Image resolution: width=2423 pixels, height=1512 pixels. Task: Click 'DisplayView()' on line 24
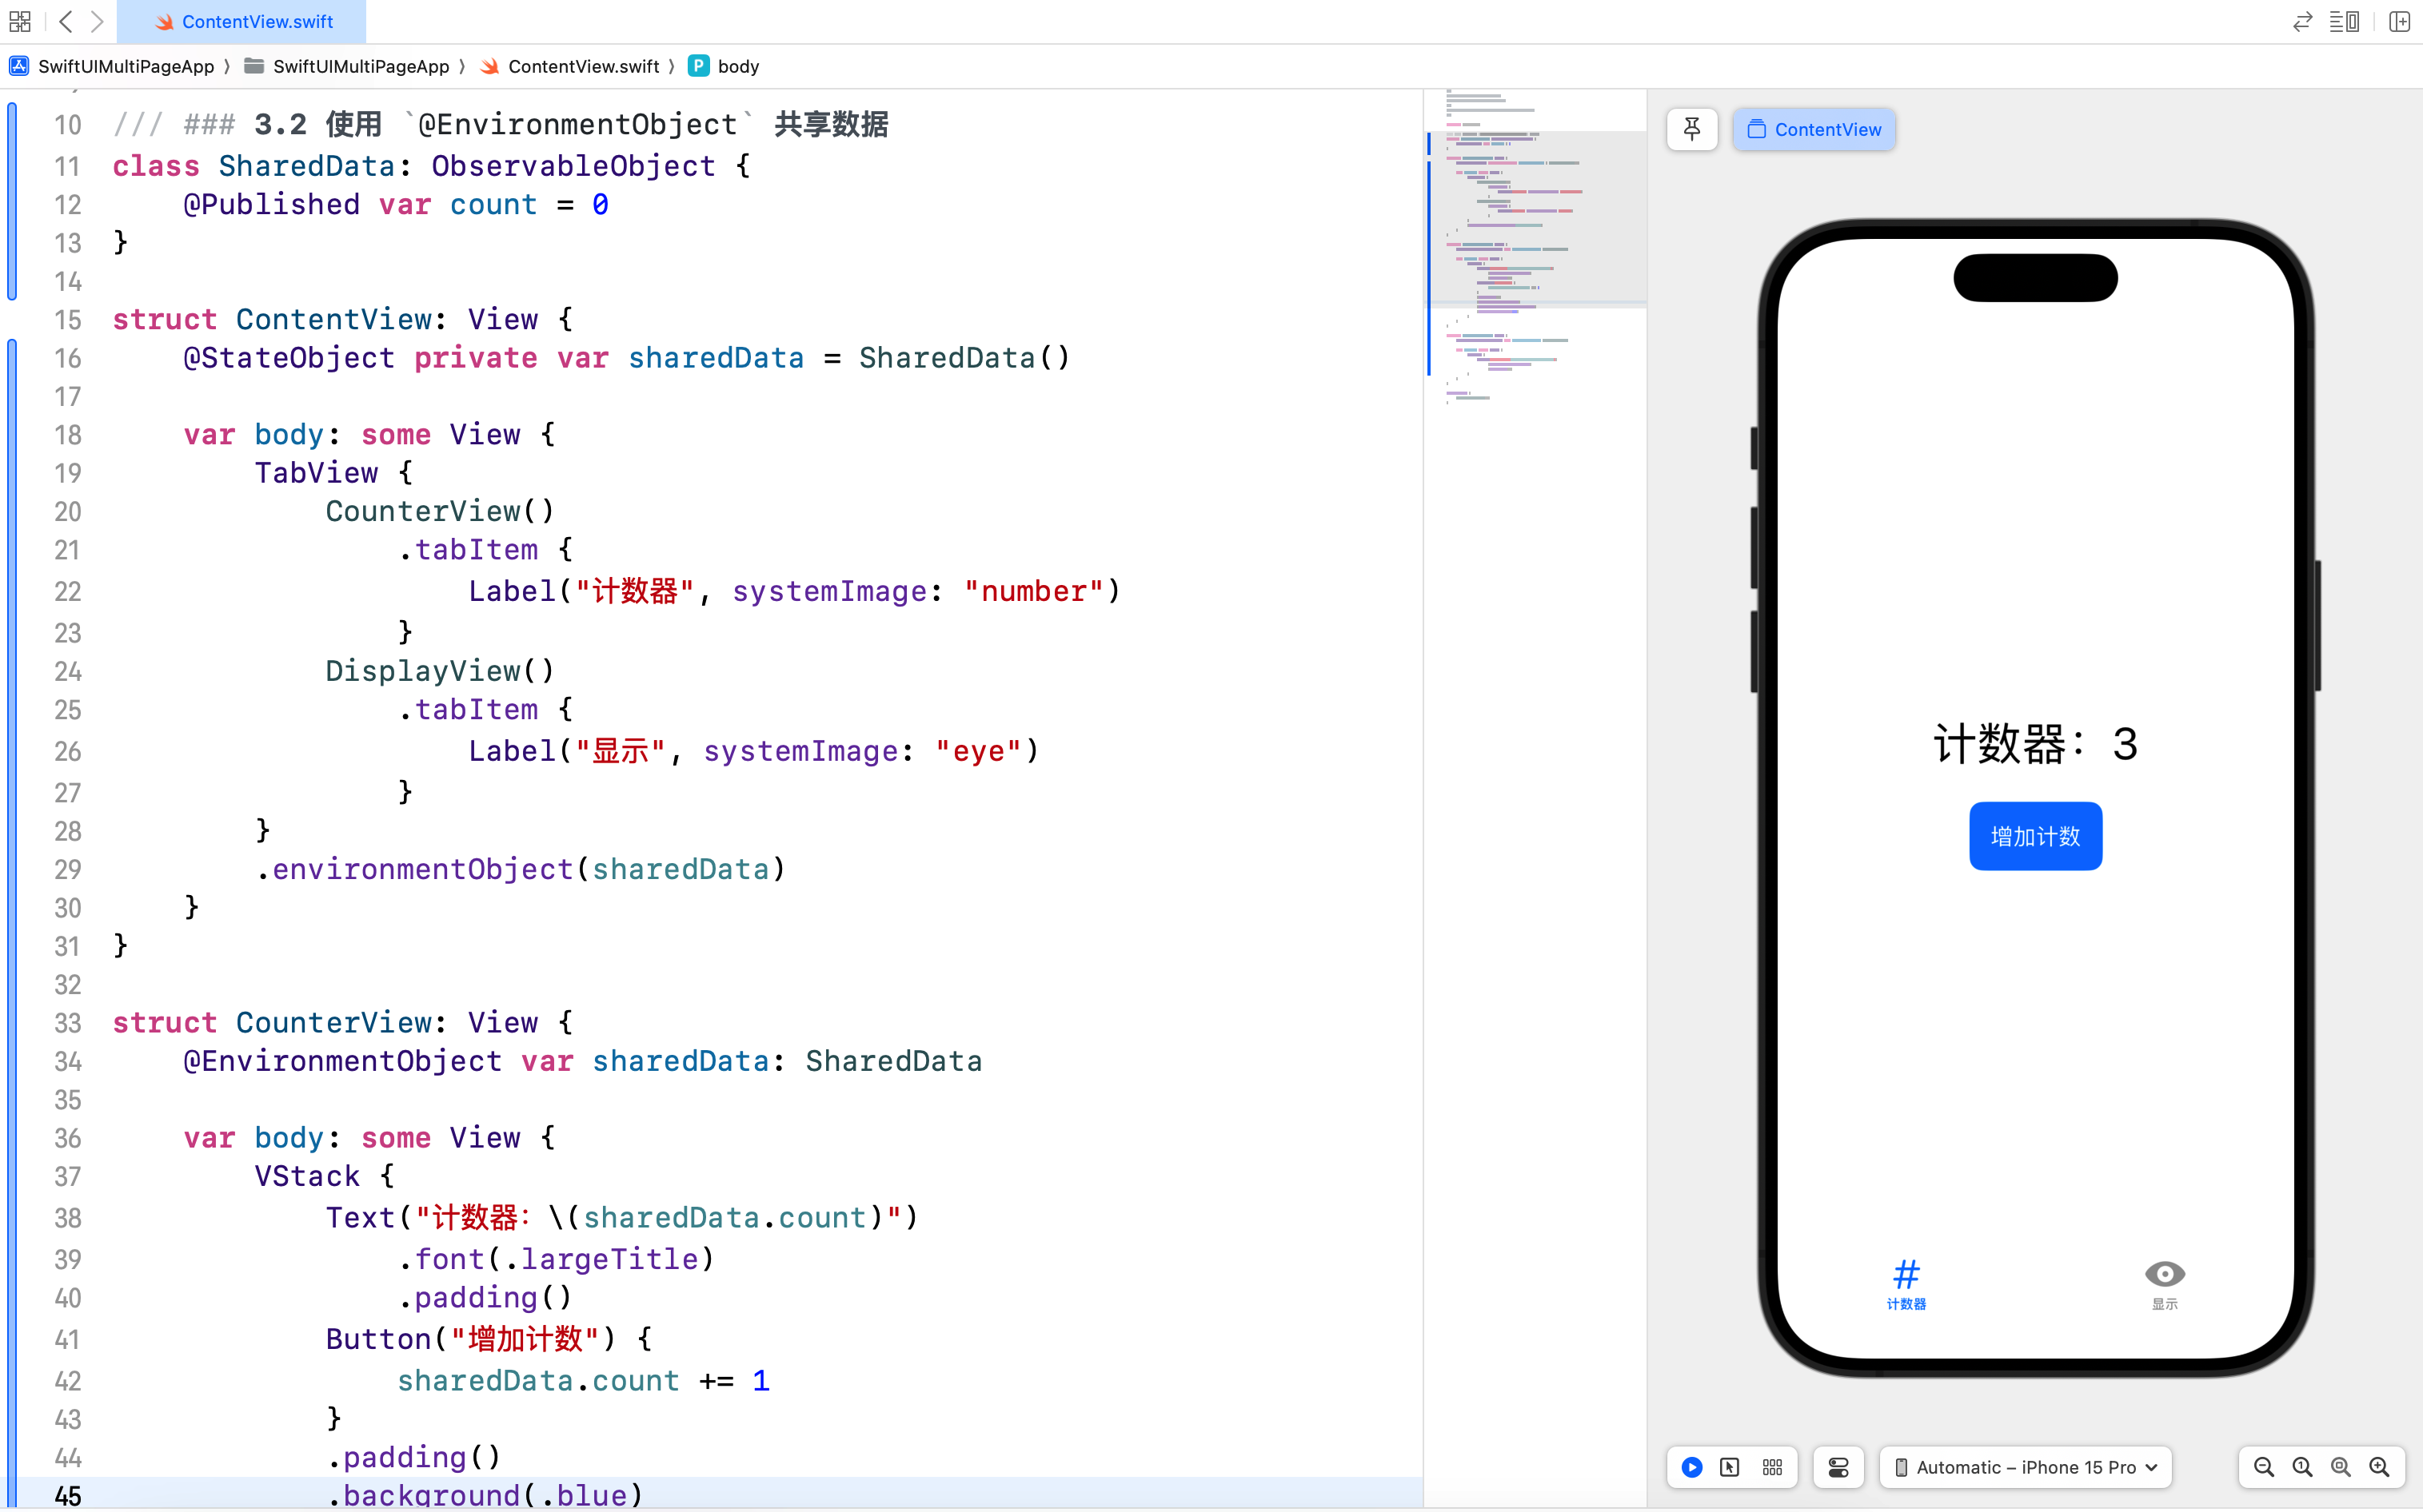pos(440,671)
